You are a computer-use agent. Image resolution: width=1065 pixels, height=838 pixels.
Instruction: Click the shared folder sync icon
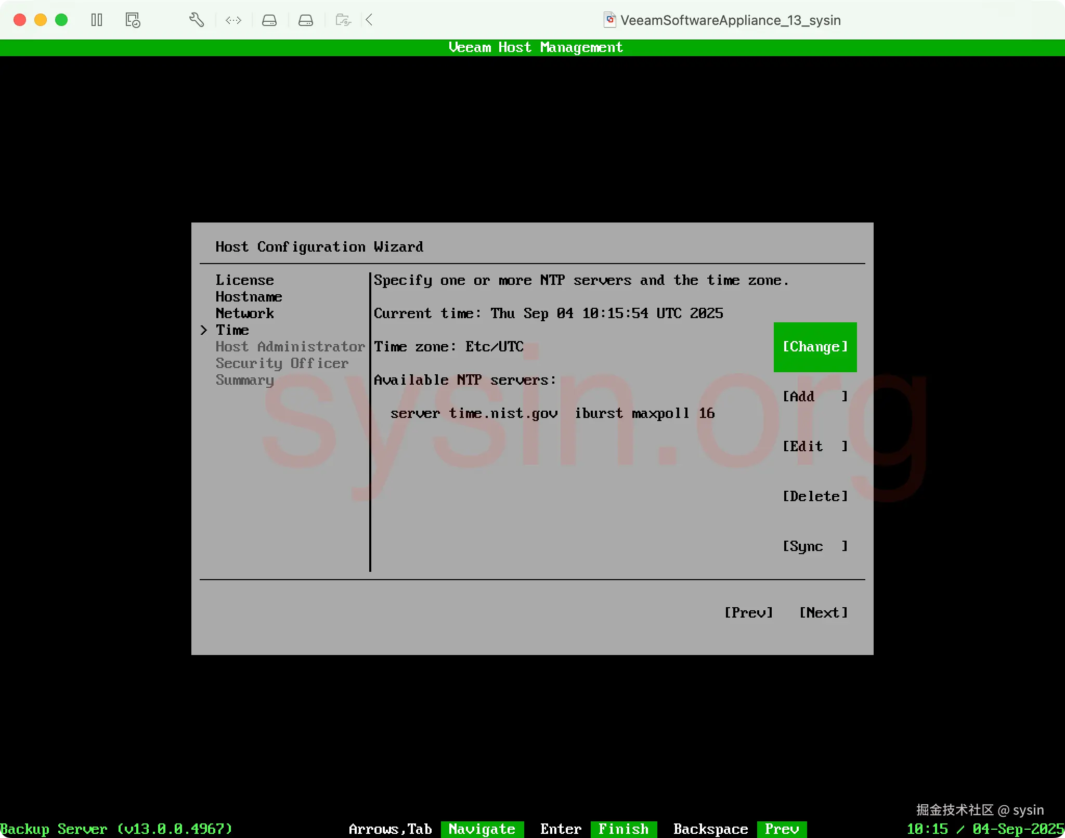[x=343, y=20]
